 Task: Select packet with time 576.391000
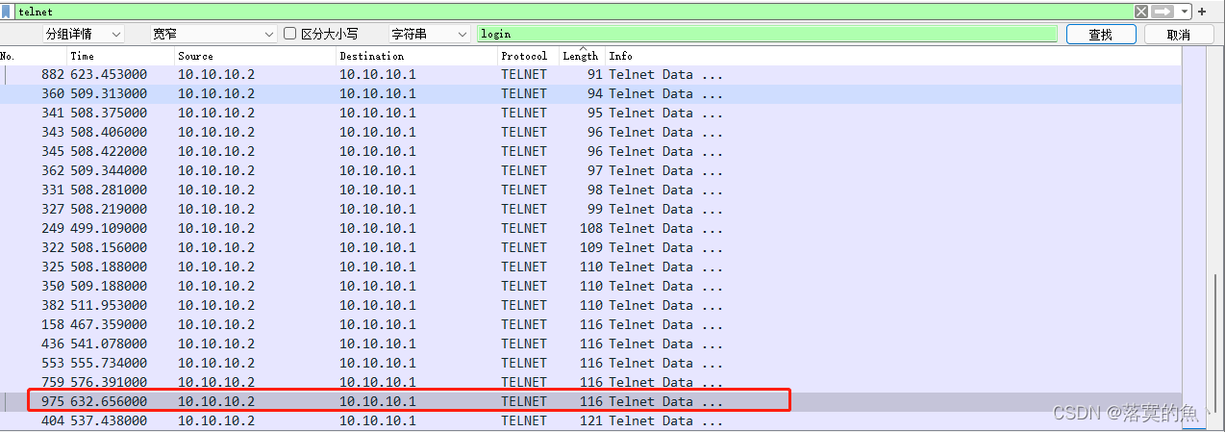(590, 382)
